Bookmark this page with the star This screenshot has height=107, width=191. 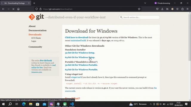pyautogui.click(x=139, y=9)
